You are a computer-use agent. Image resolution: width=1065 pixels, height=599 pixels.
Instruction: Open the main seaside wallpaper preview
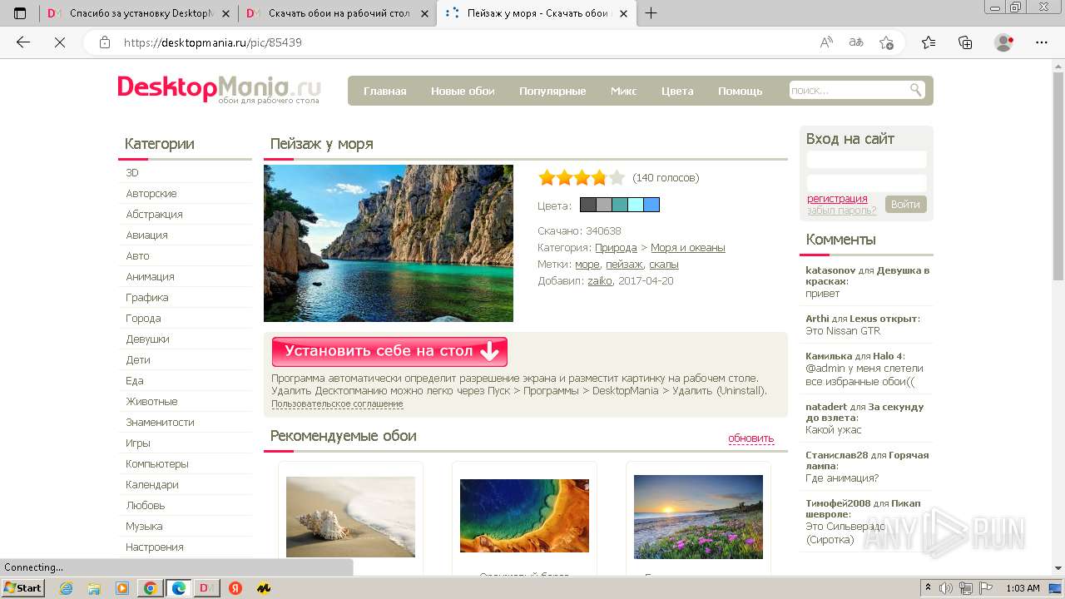pyautogui.click(x=389, y=243)
